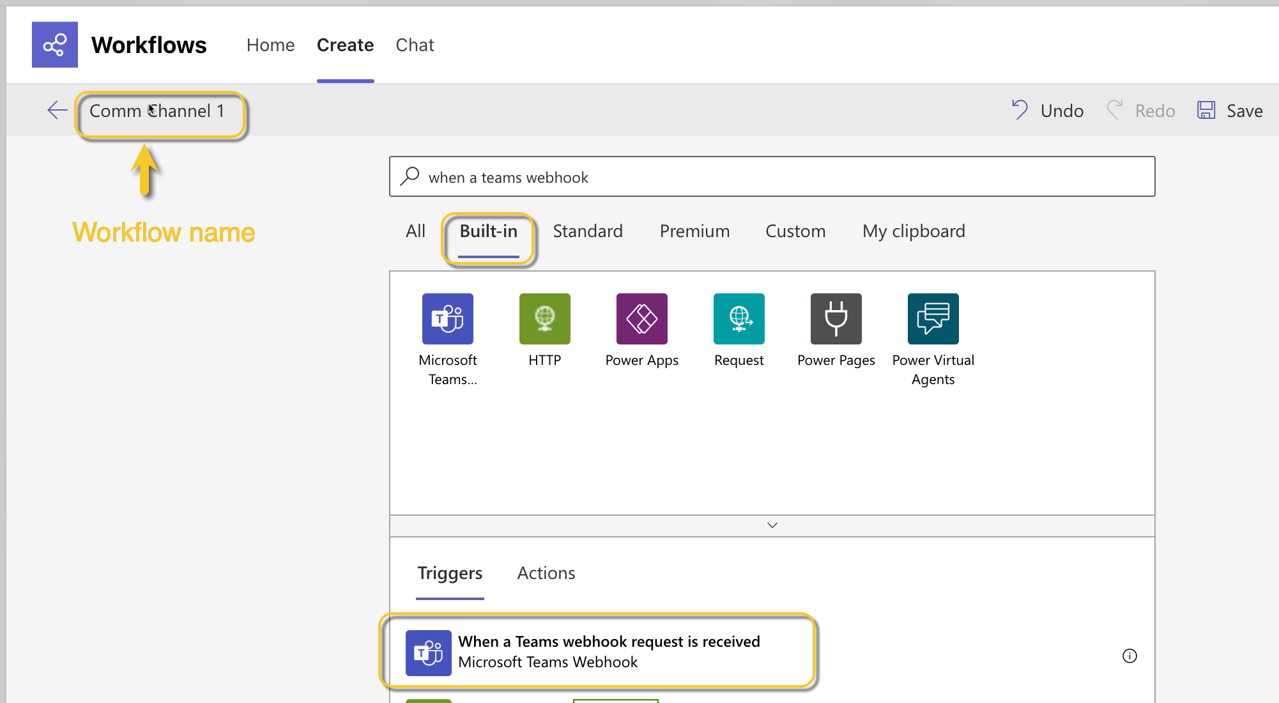Screen dimensions: 1279x703
Task: Collapse the connectors panel with chevron
Action: click(772, 525)
